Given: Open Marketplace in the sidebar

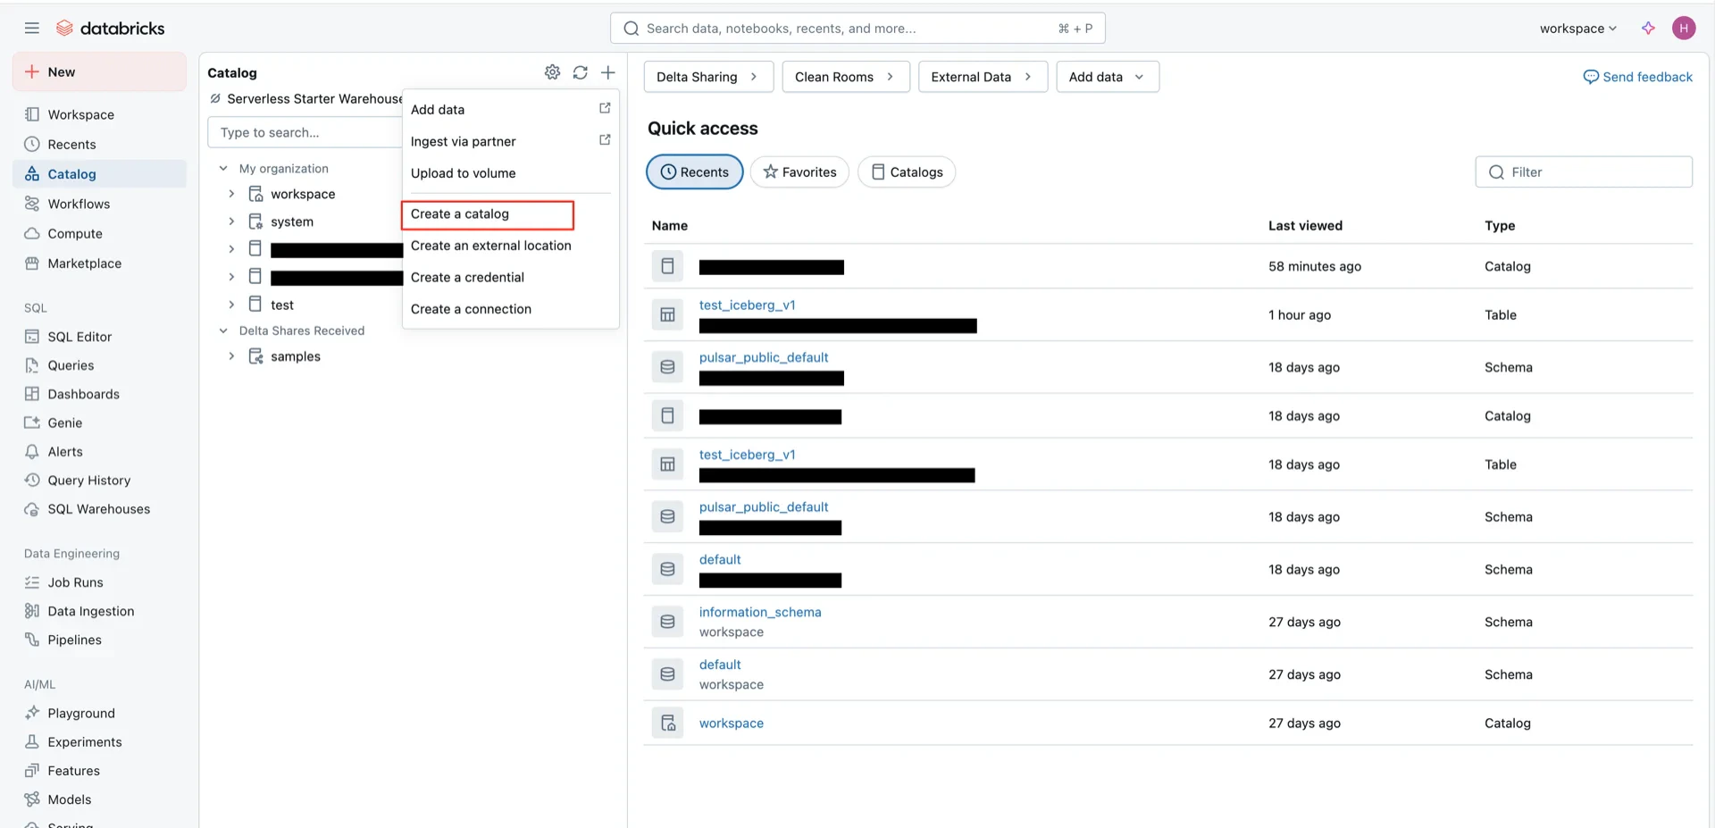Looking at the screenshot, I should 99,263.
